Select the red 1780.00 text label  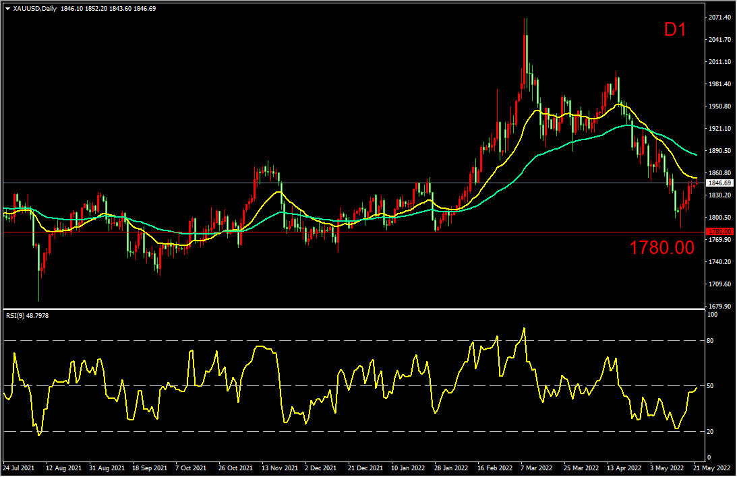click(x=661, y=248)
